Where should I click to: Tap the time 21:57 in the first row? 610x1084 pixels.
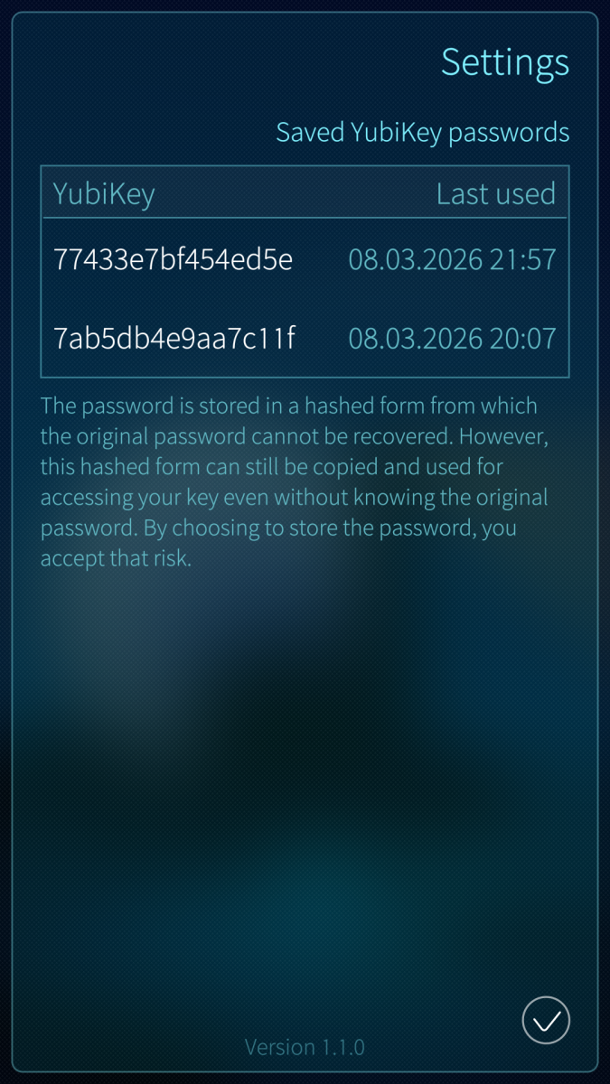point(523,260)
